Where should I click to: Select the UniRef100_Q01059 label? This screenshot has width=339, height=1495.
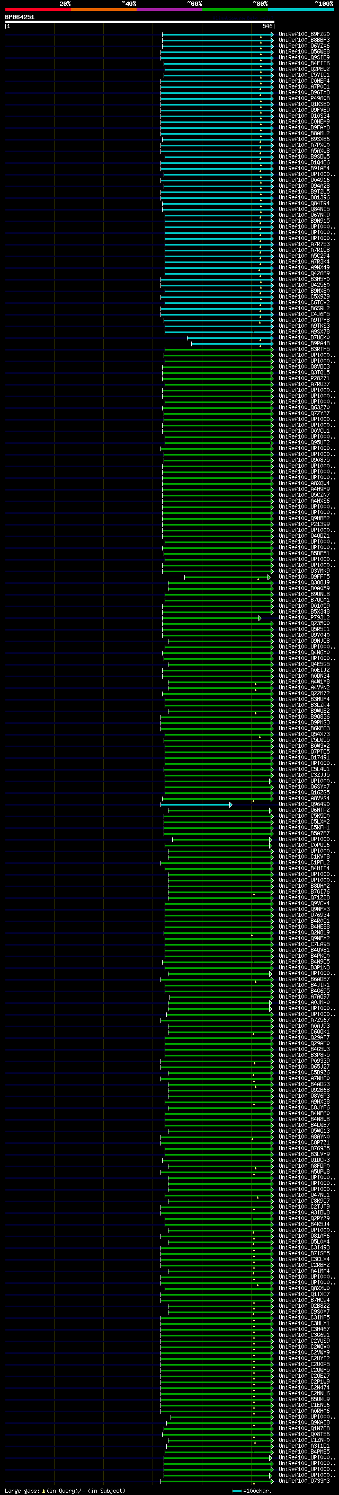304,606
